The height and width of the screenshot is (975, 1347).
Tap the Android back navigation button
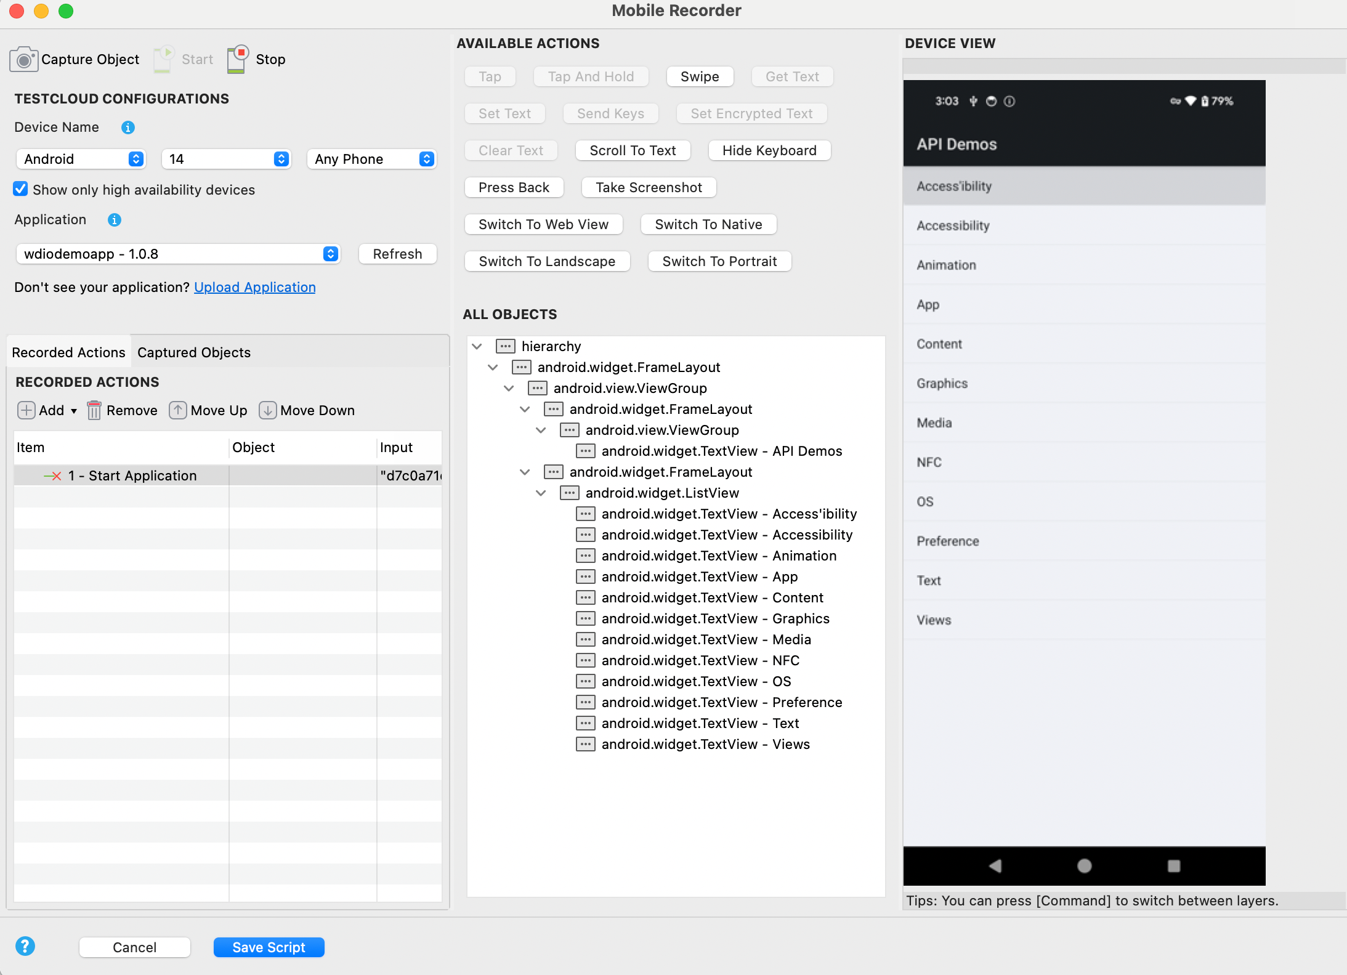tap(995, 866)
